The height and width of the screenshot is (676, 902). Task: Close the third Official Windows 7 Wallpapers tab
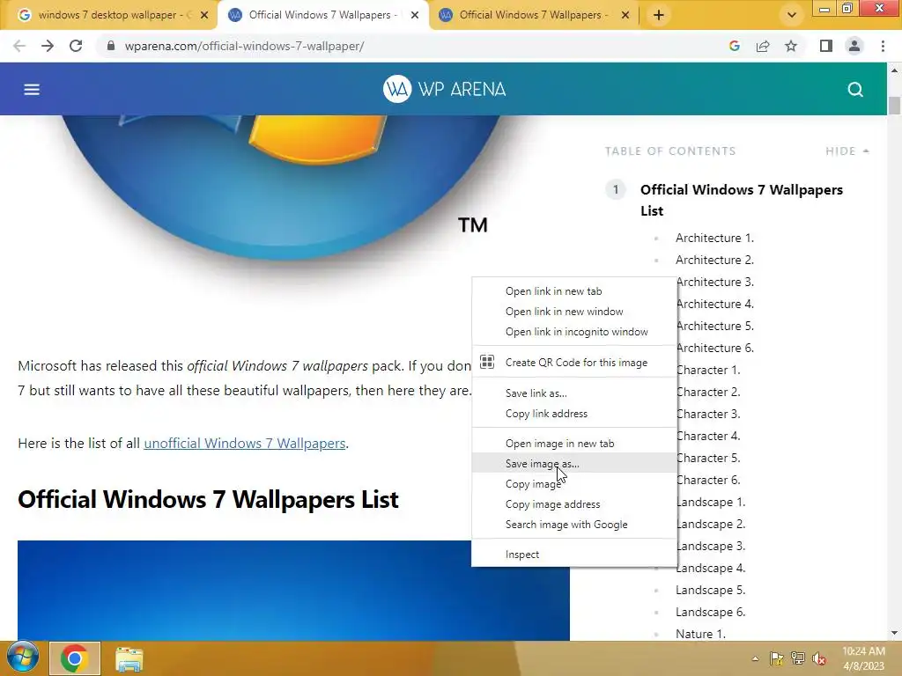625,15
